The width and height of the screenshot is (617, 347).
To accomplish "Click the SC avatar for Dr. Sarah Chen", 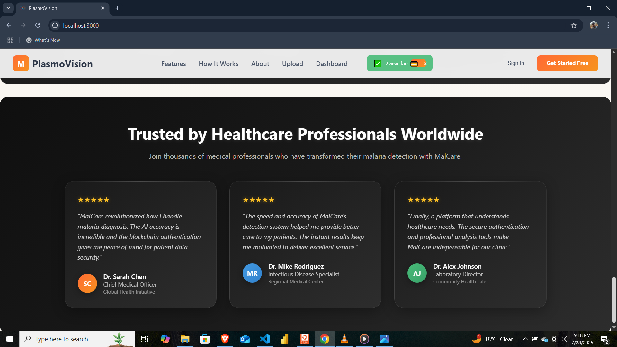I will click(x=87, y=283).
